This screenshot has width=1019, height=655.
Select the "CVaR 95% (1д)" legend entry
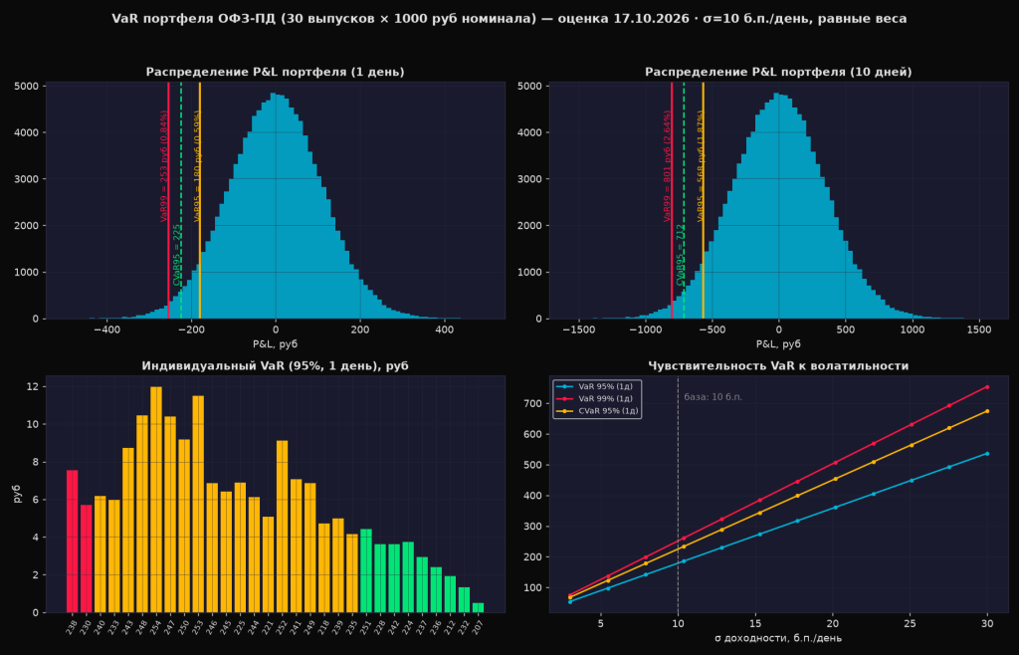598,411
